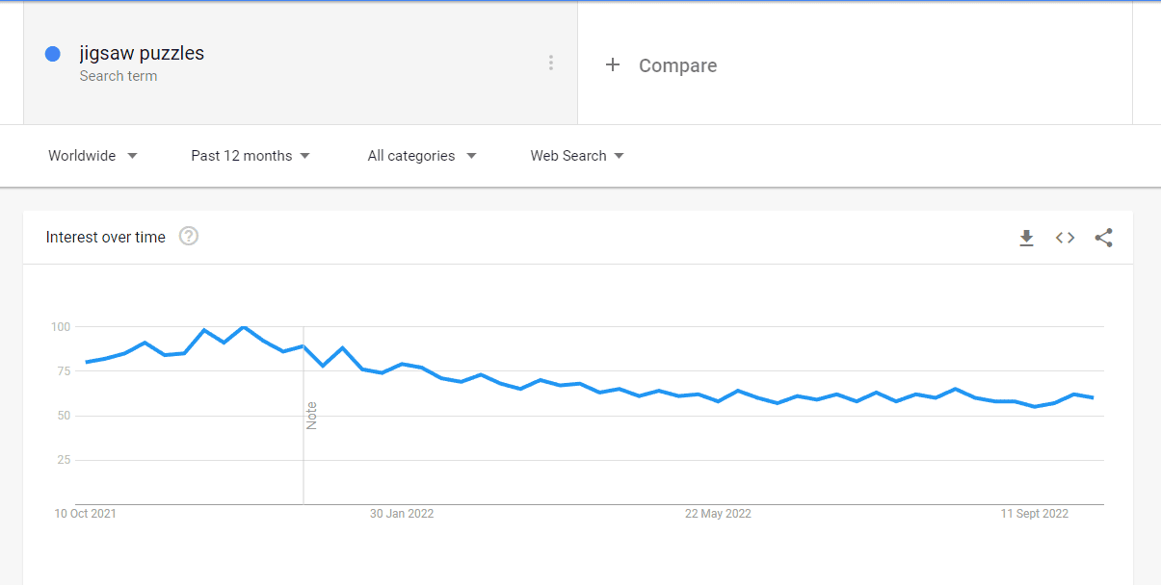Open the Past 12 months dropdown
1161x585 pixels.
(x=251, y=156)
